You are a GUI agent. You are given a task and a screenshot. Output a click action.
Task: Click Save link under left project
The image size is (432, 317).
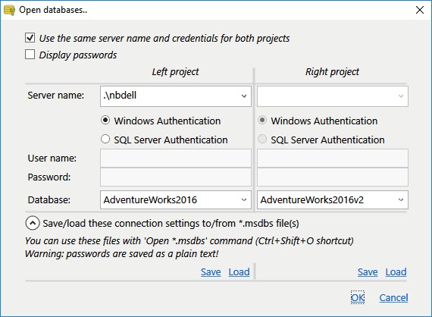coord(211,272)
